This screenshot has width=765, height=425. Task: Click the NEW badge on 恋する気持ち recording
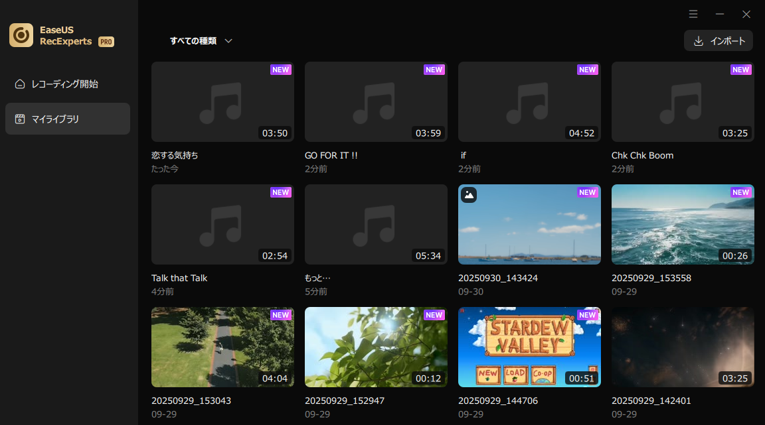tap(281, 70)
